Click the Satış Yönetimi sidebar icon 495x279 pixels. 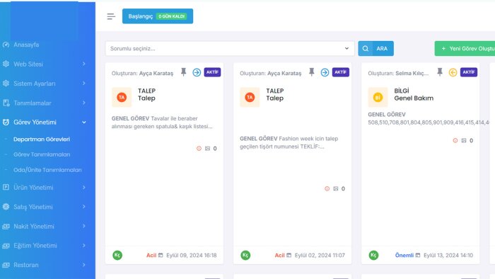(x=6, y=207)
